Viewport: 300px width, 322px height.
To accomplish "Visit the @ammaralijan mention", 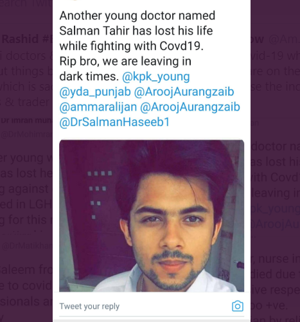I will (x=98, y=107).
